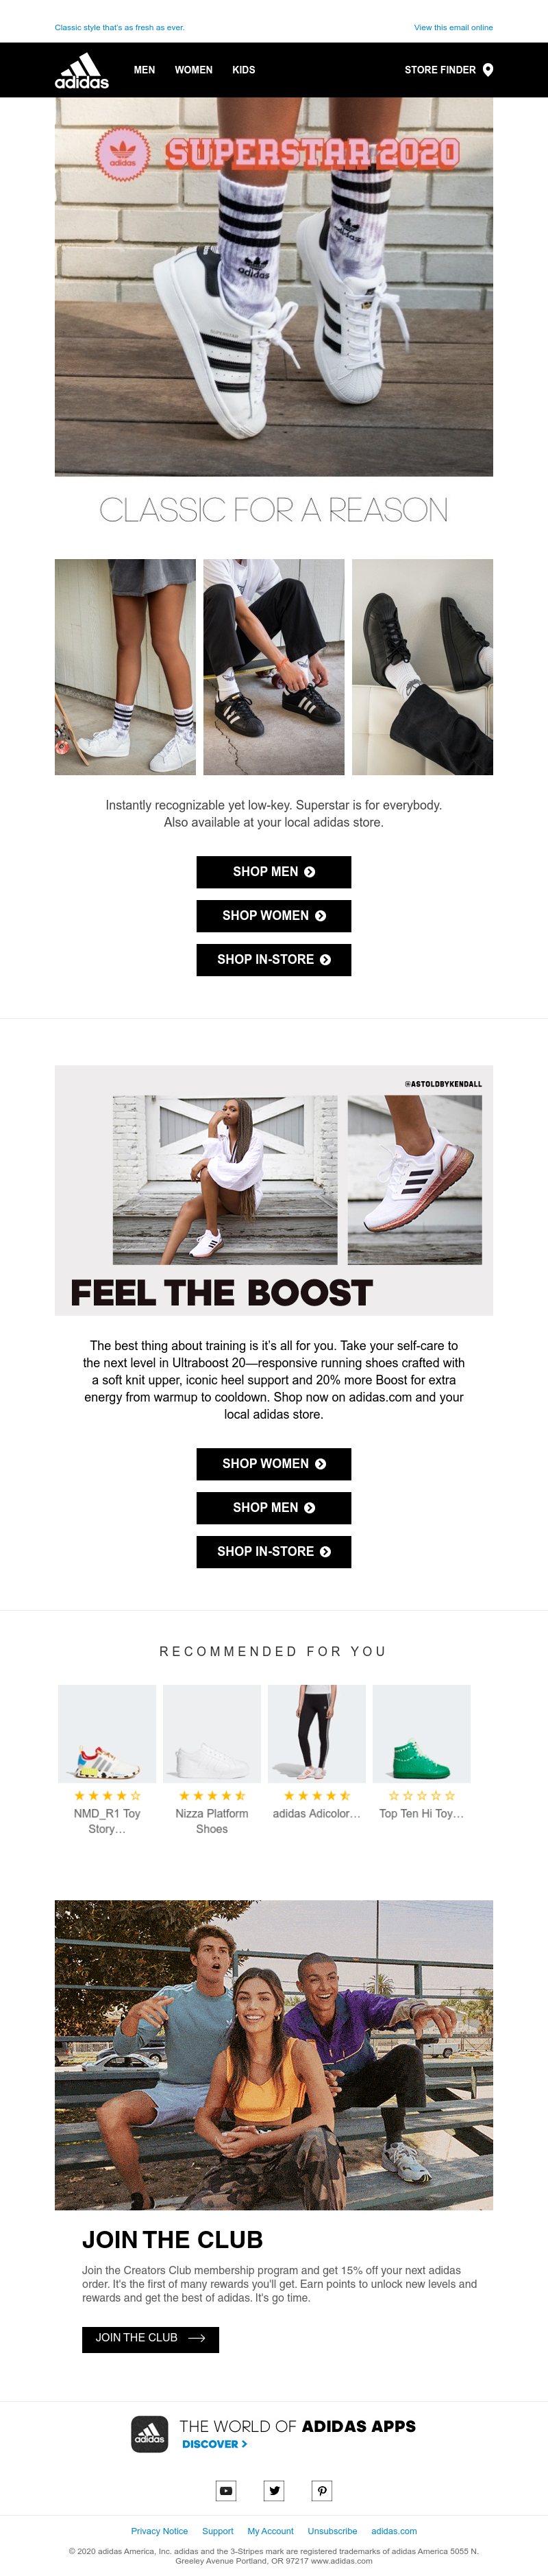Select the MEN navigation item

tap(145, 70)
